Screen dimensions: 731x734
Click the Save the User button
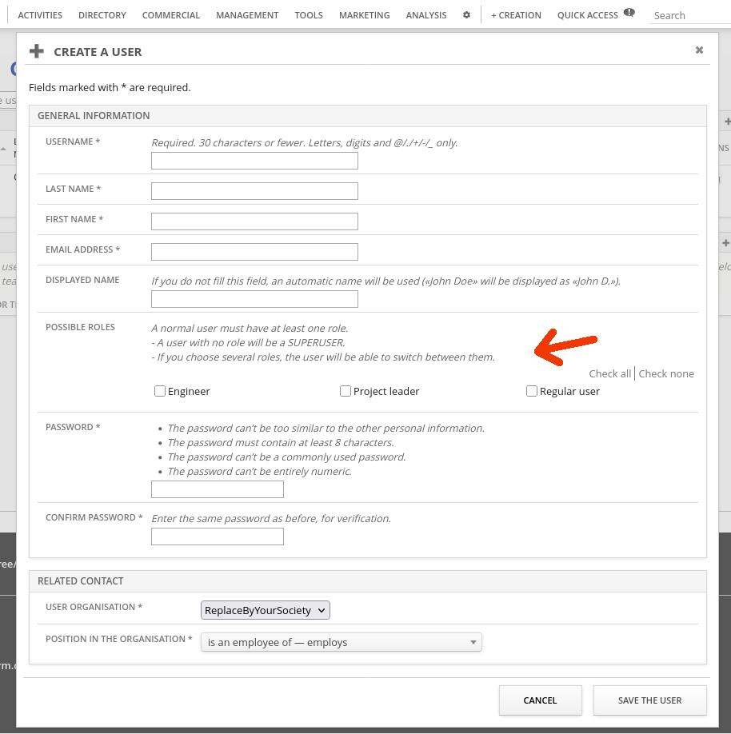coord(649,700)
